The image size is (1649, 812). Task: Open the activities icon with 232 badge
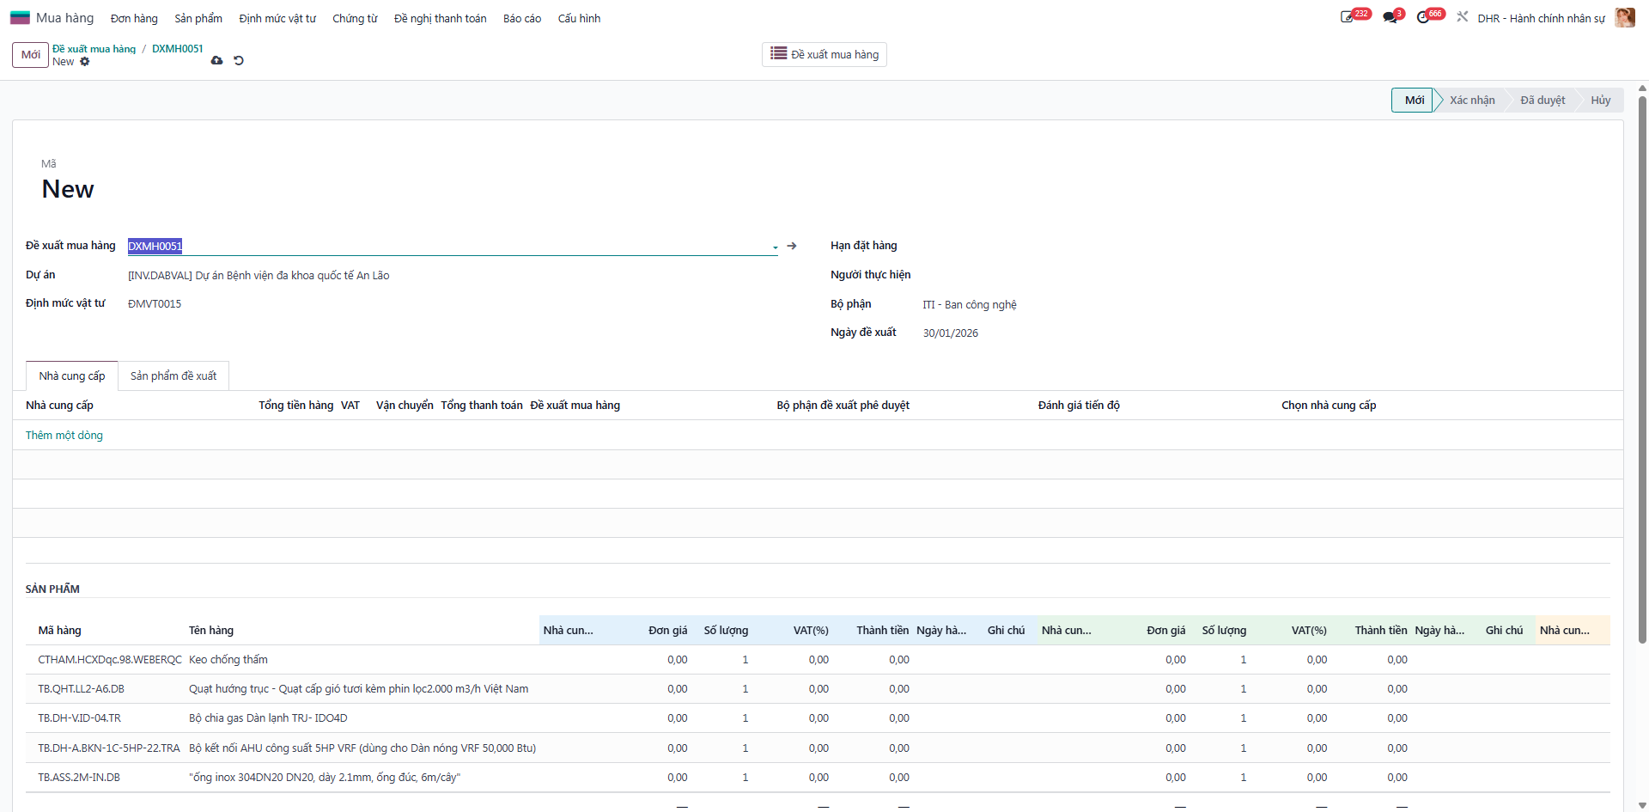tap(1347, 17)
